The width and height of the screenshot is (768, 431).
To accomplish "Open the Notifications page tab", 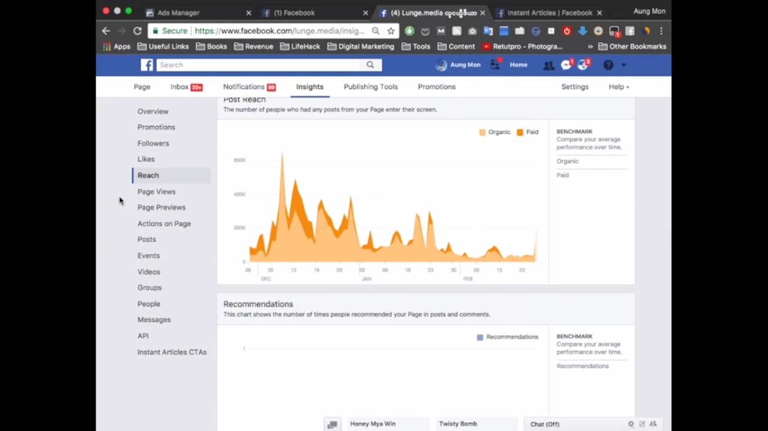I will point(249,87).
